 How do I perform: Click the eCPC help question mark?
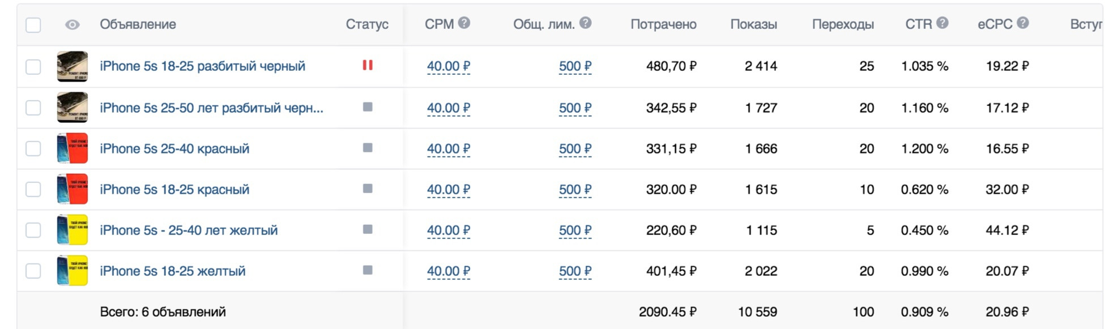coord(1022,23)
